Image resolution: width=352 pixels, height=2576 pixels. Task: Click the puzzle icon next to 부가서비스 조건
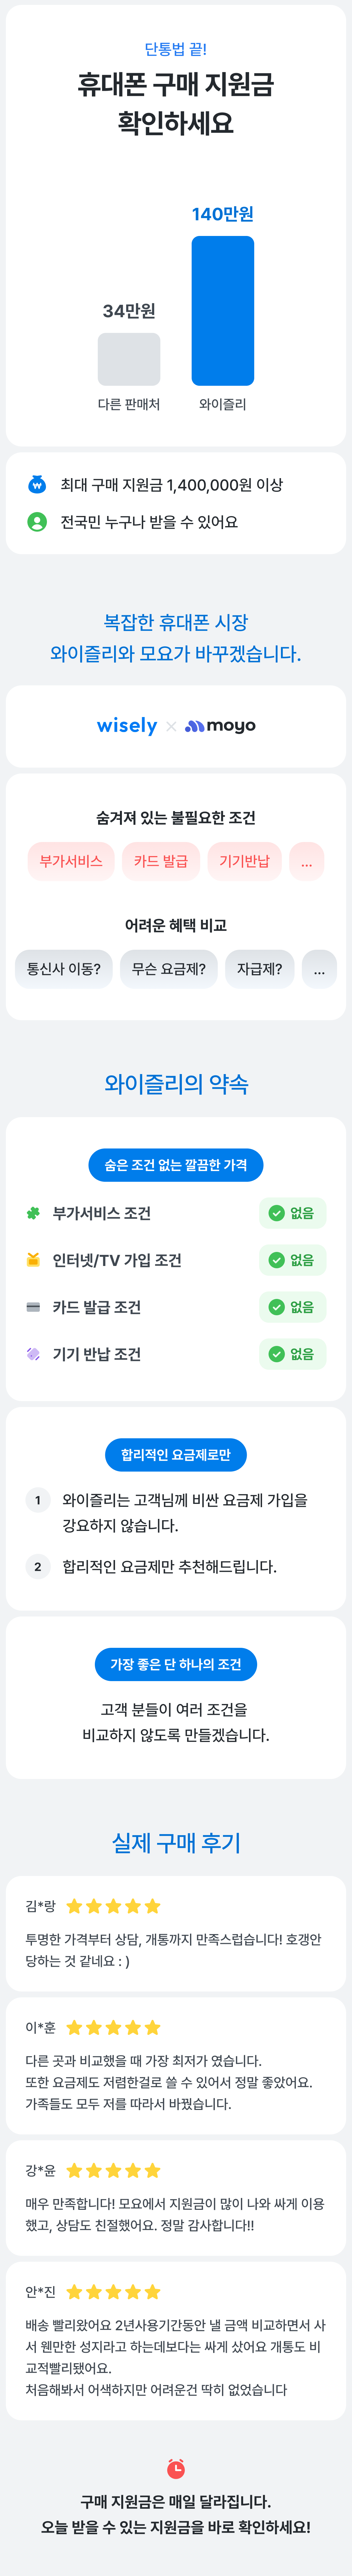pos(33,1213)
